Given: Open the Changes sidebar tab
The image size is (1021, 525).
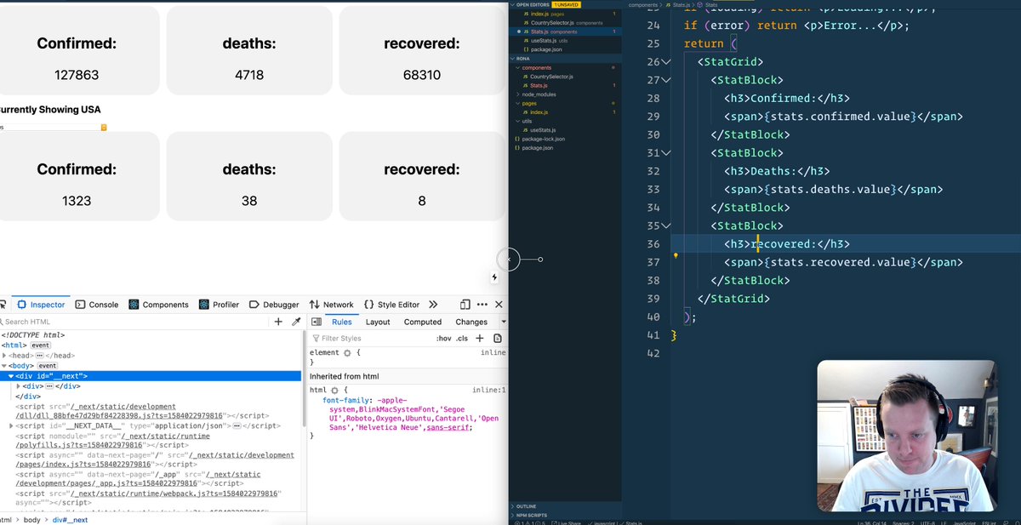Looking at the screenshot, I should point(471,322).
